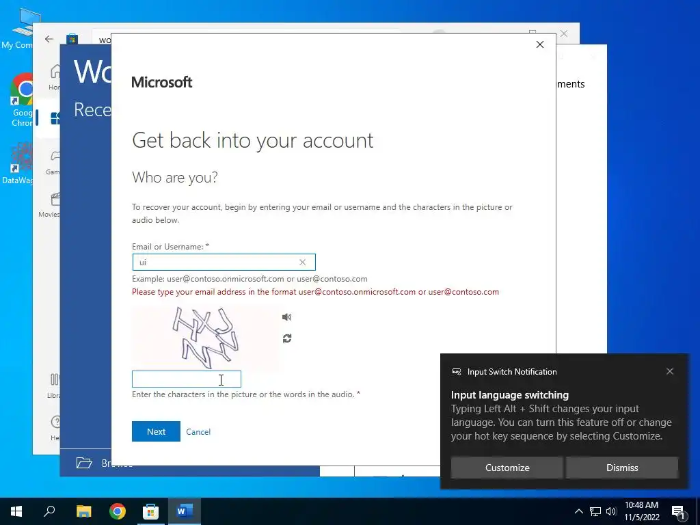
Task: Click the red email format error message
Action: click(x=315, y=292)
